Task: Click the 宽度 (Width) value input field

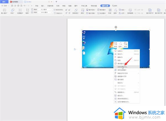Action: pyautogui.click(x=45, y=12)
